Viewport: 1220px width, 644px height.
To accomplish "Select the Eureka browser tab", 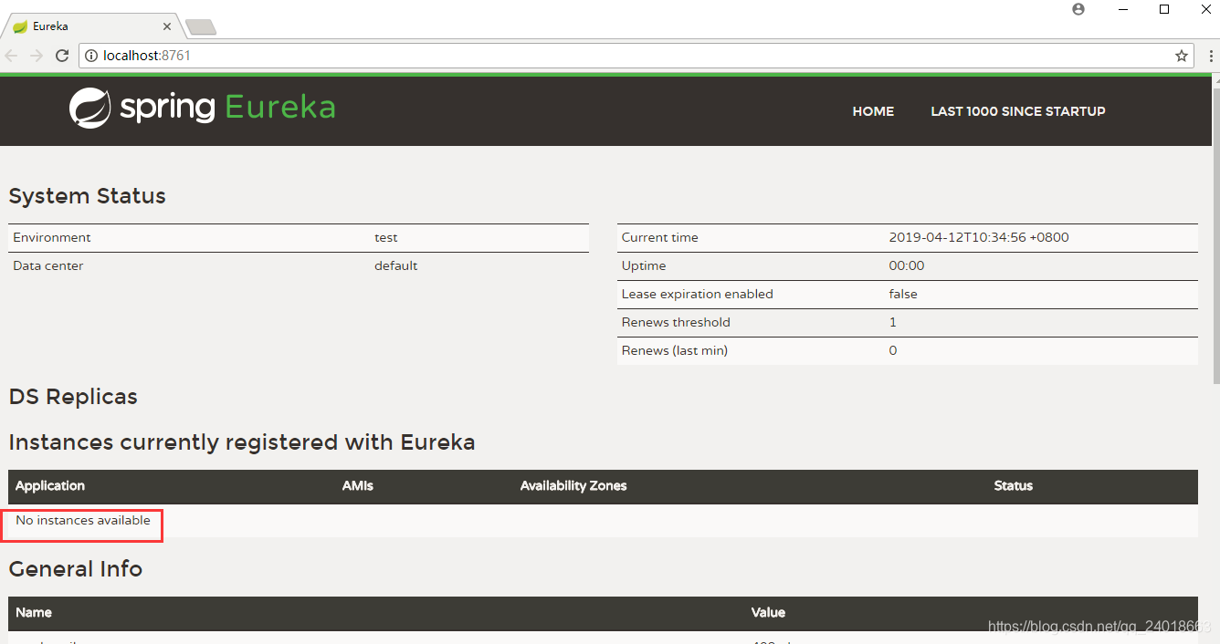I will [x=91, y=26].
